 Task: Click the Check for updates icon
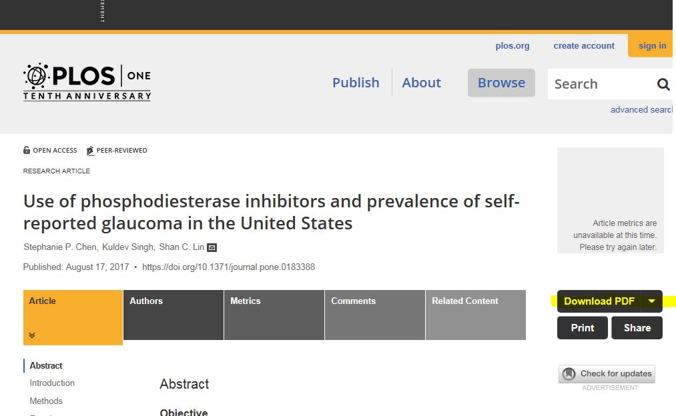click(x=569, y=373)
